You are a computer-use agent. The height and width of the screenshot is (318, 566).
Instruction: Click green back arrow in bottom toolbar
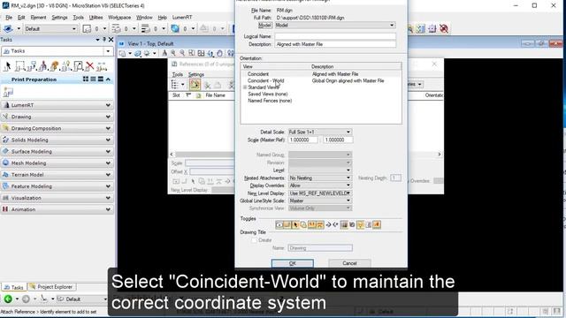click(x=8, y=299)
